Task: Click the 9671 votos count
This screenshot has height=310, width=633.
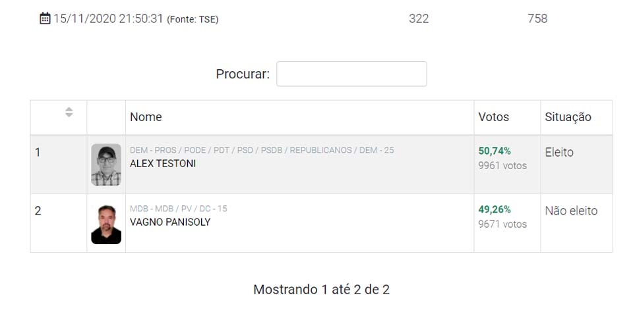Action: coord(502,224)
